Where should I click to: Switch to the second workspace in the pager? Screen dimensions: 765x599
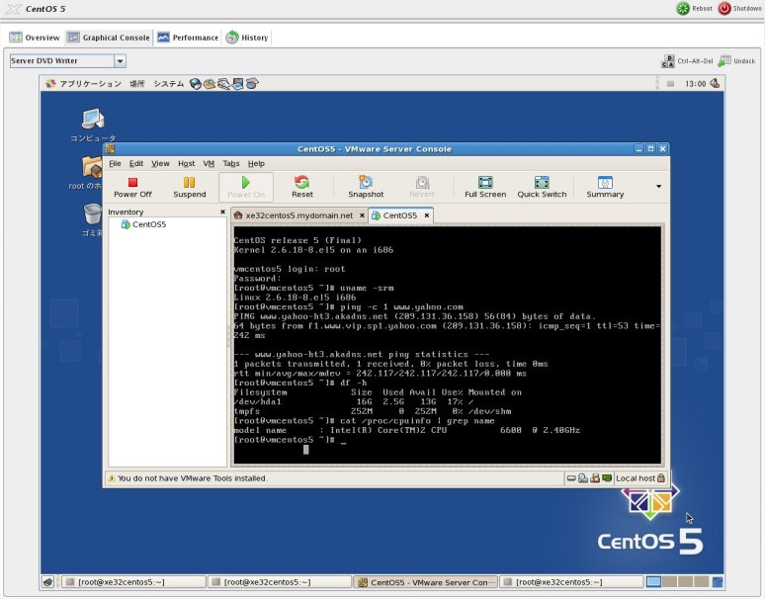(669, 582)
